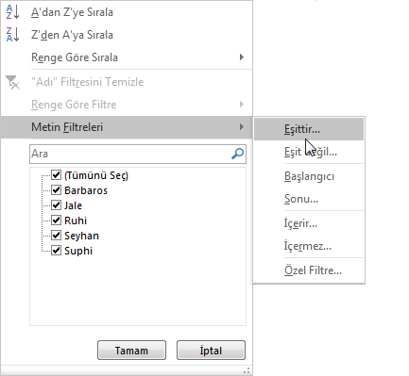Toggle the Seyhan checkbox
409x376 pixels.
tap(56, 235)
